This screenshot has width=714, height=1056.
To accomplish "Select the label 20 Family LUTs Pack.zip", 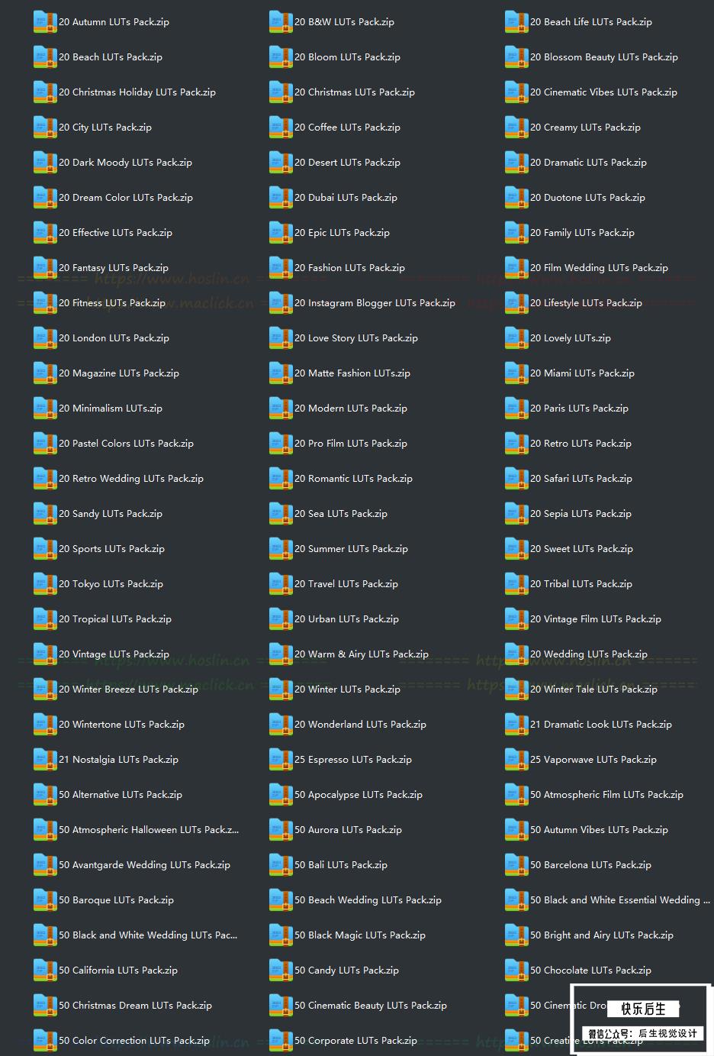I will (x=582, y=233).
